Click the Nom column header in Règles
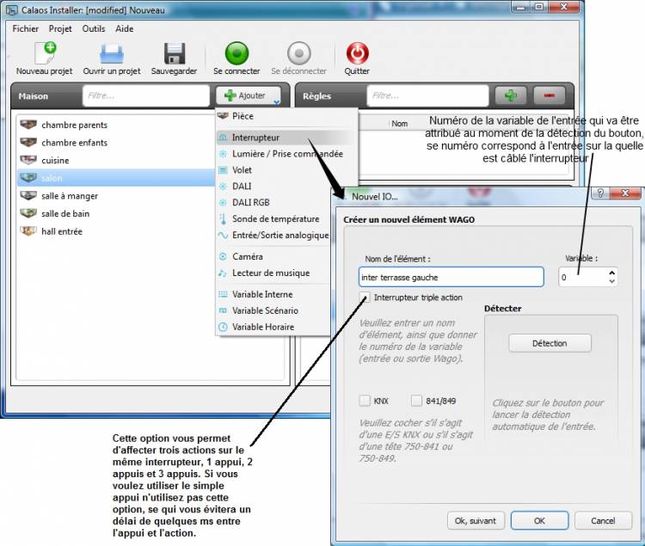Viewport: 645px width, 546px height. [399, 123]
